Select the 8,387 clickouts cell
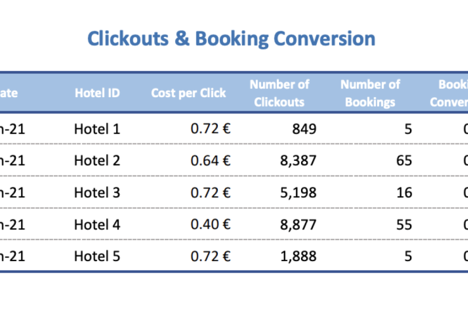 [x=298, y=161]
